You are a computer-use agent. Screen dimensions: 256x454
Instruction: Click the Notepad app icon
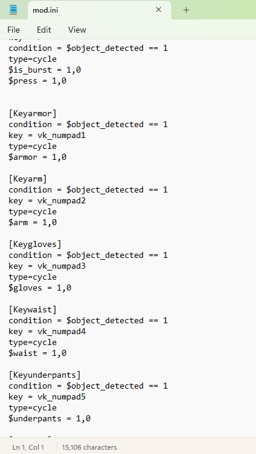click(13, 10)
